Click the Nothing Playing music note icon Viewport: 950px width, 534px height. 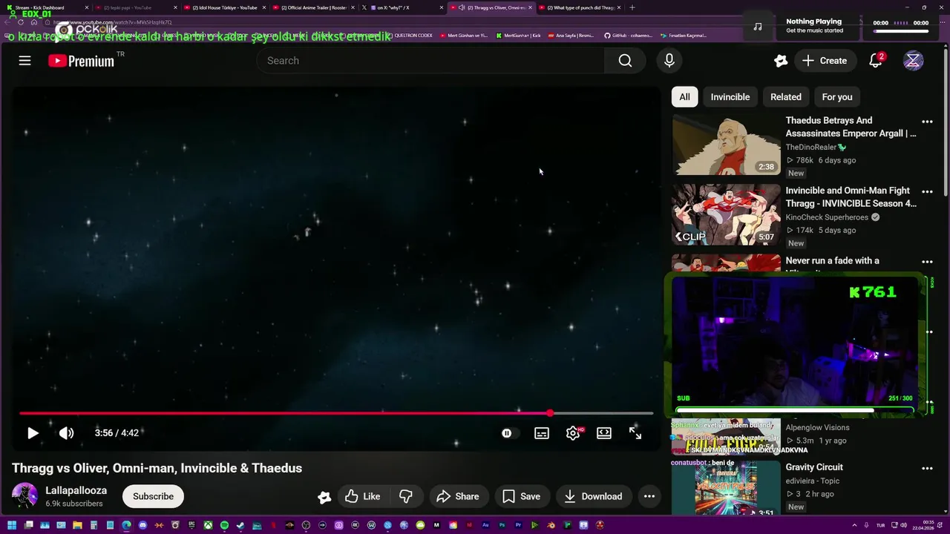(x=757, y=26)
